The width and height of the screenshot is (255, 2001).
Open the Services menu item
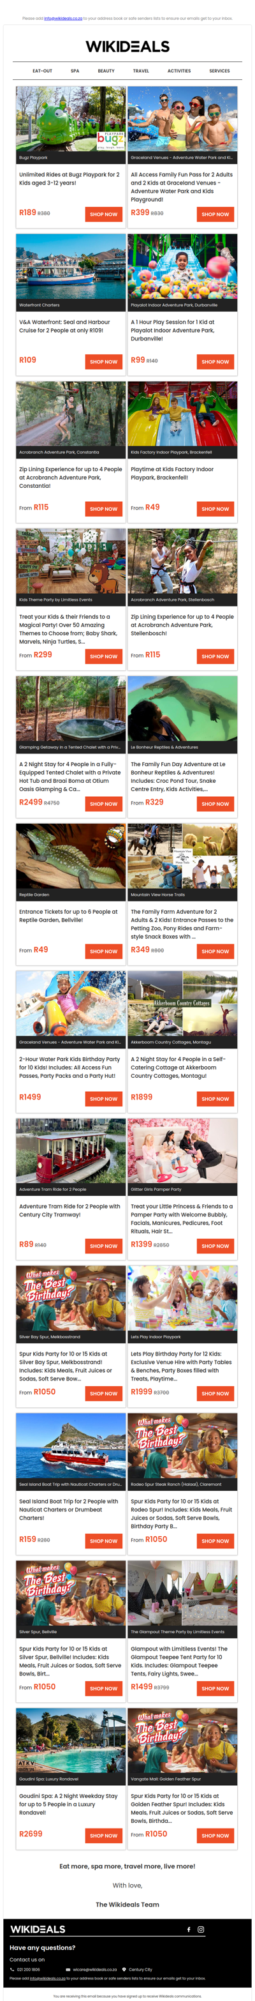tap(219, 71)
